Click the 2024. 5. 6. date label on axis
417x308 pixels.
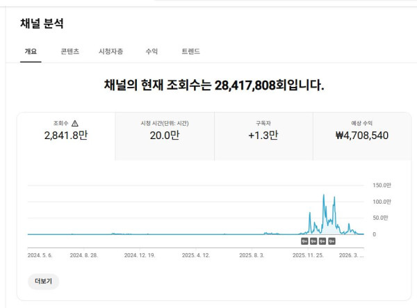(x=40, y=255)
